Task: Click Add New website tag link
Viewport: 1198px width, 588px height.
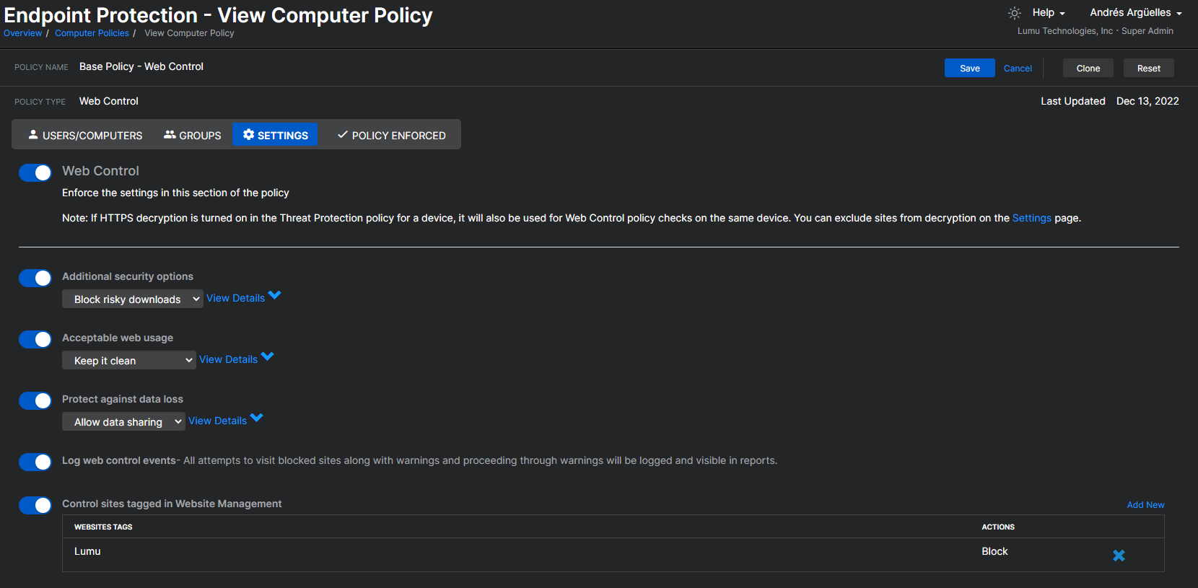Action: 1145,505
